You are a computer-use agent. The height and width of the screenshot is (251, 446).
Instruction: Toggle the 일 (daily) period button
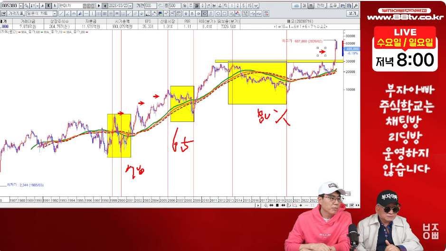[185, 6]
